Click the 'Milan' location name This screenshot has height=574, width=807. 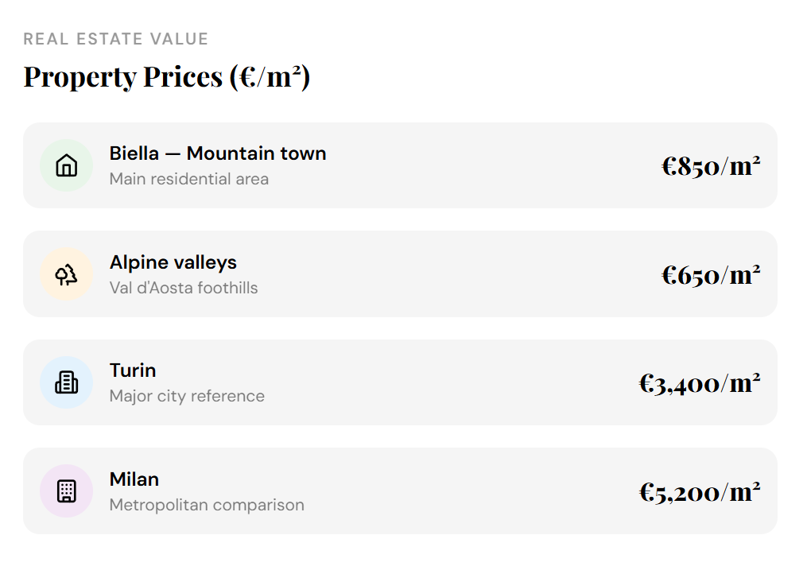click(134, 479)
